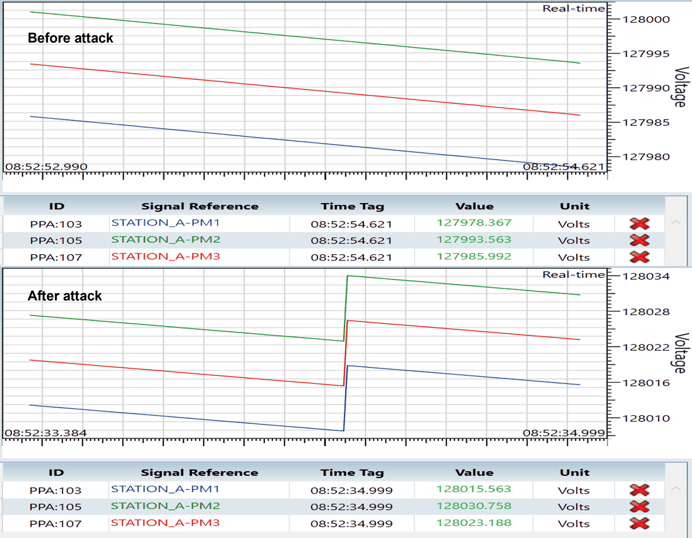Select STATION_A-PM3 in the lower table
The width and height of the screenshot is (692, 538).
point(166,523)
